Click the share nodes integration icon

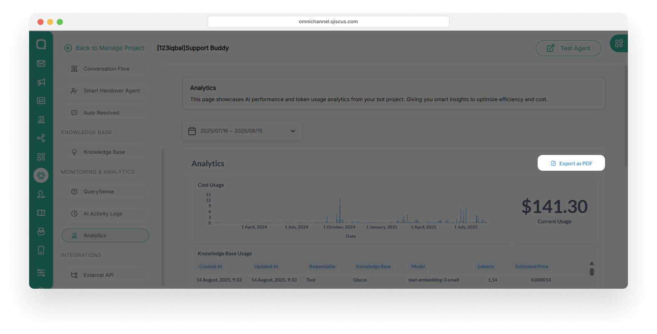click(x=41, y=138)
